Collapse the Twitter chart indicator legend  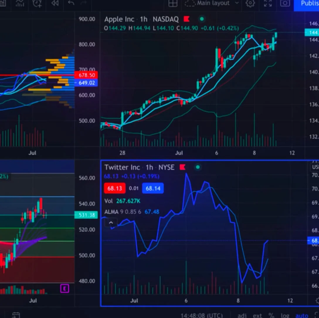(x=111, y=223)
